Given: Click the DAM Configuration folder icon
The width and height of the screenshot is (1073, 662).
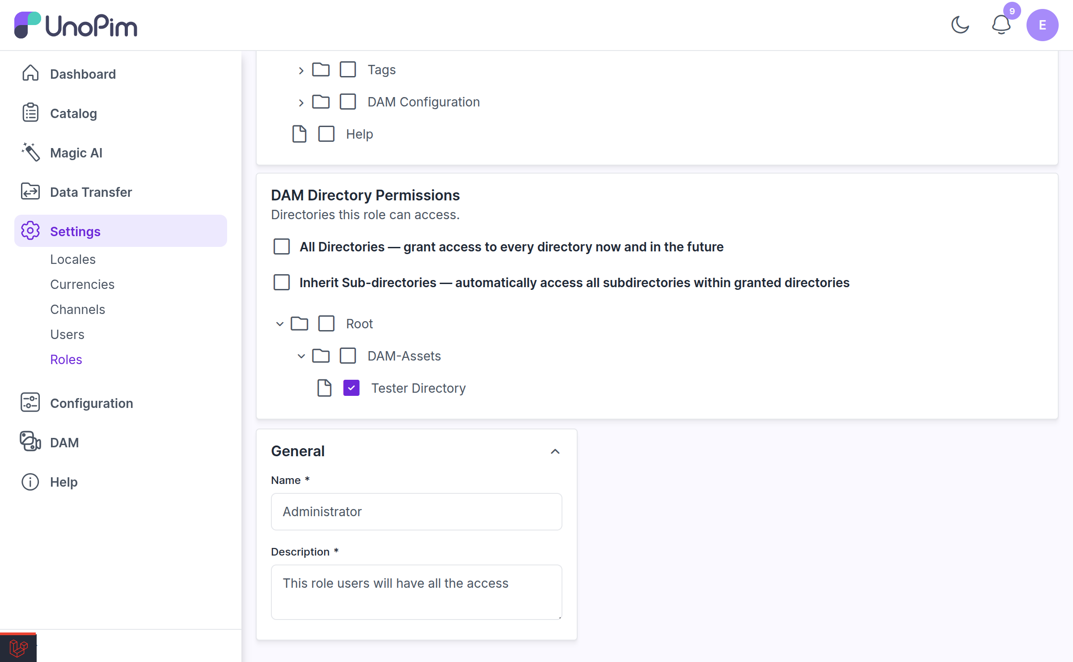Looking at the screenshot, I should tap(321, 102).
